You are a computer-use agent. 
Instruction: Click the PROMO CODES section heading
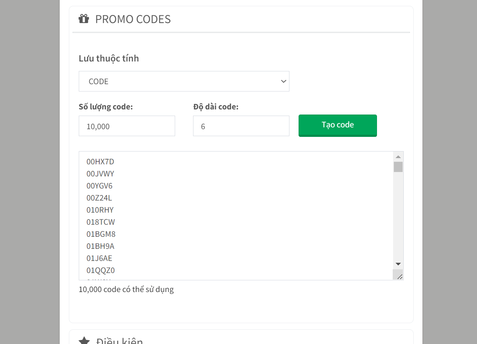pyautogui.click(x=133, y=19)
